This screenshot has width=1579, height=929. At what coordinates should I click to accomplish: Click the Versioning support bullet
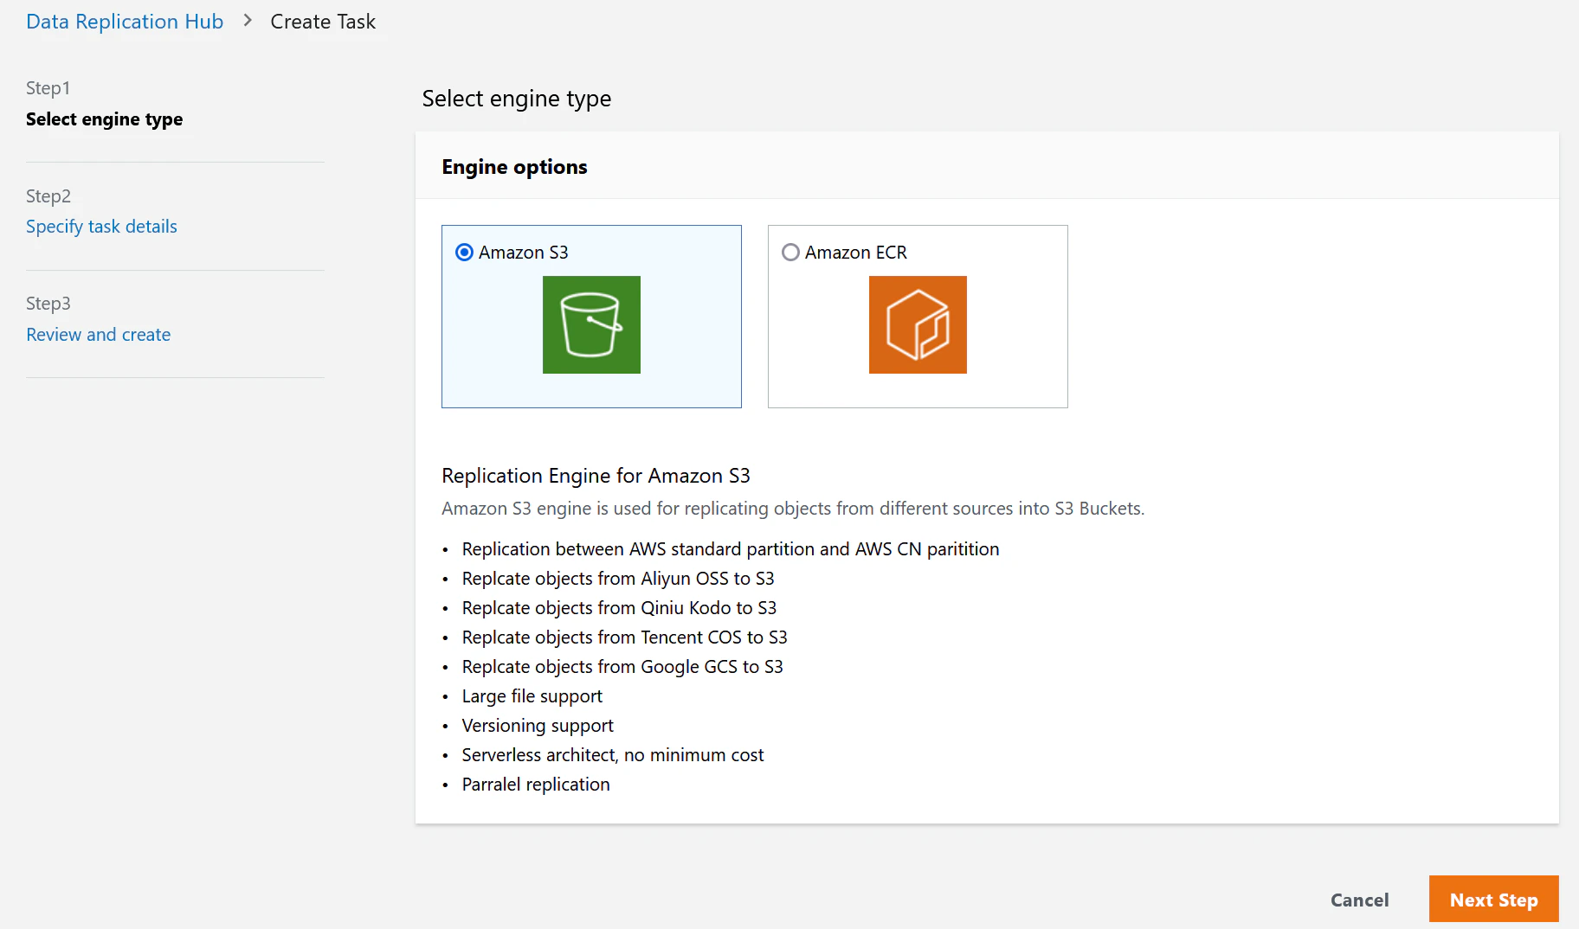pyautogui.click(x=538, y=726)
